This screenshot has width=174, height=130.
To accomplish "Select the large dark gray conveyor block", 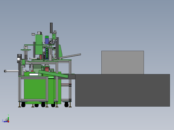I will pos(122,90).
